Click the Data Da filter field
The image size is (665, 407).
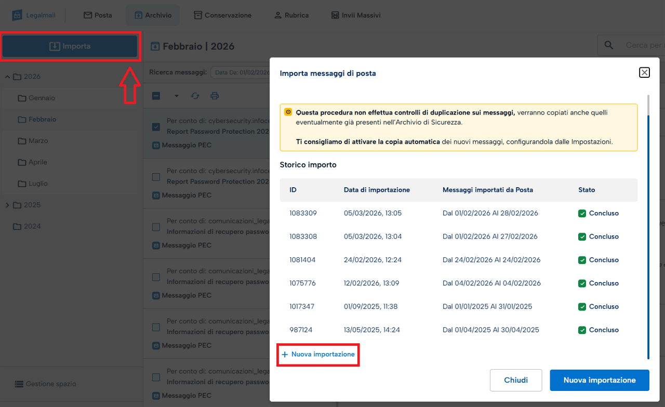241,73
